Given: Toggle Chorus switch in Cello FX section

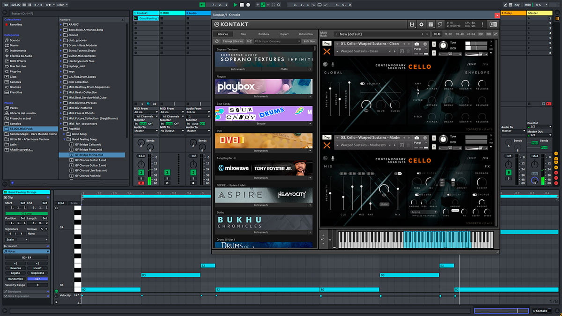Looking at the screenshot, I should [475, 194].
